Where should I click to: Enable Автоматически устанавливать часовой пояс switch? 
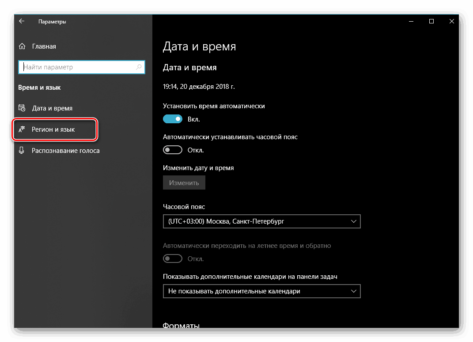tap(173, 150)
